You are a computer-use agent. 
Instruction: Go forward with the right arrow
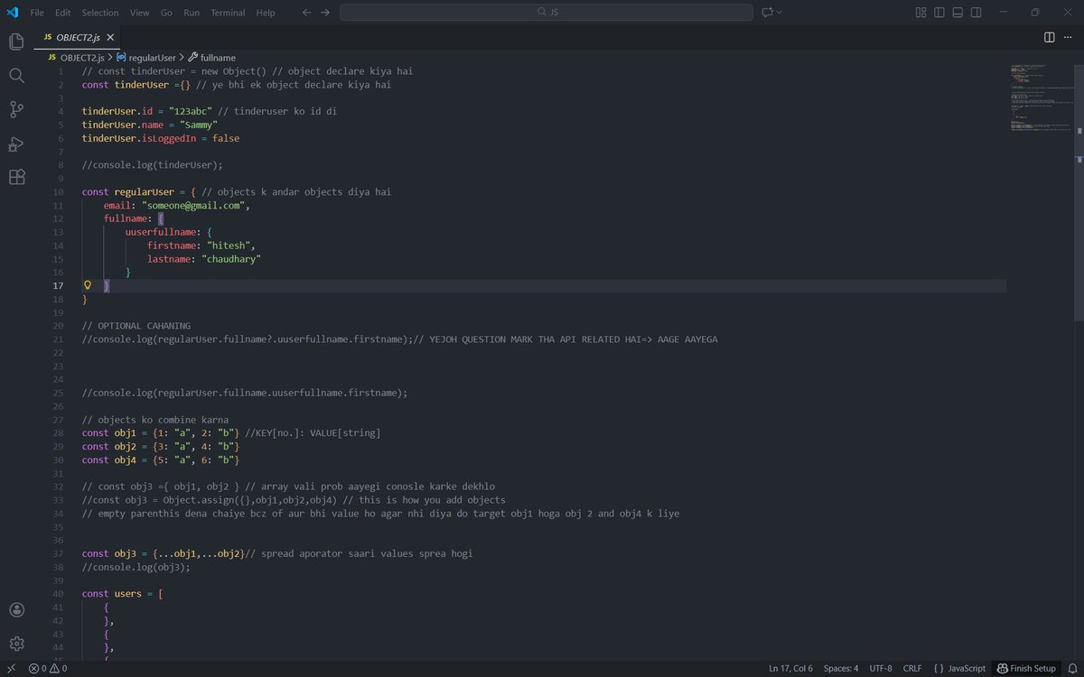[325, 13]
